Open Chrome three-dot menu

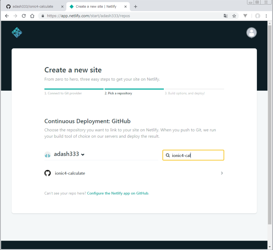click(x=266, y=16)
